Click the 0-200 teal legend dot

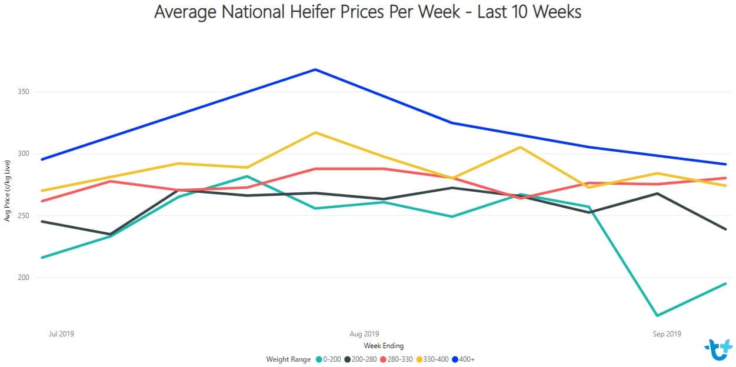tap(319, 359)
